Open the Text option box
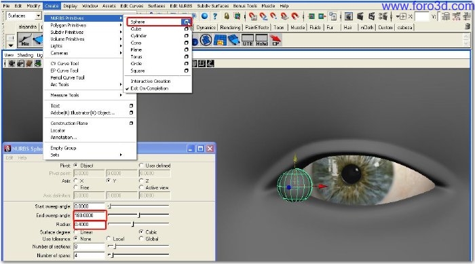The width and height of the screenshot is (475, 264). [131, 106]
